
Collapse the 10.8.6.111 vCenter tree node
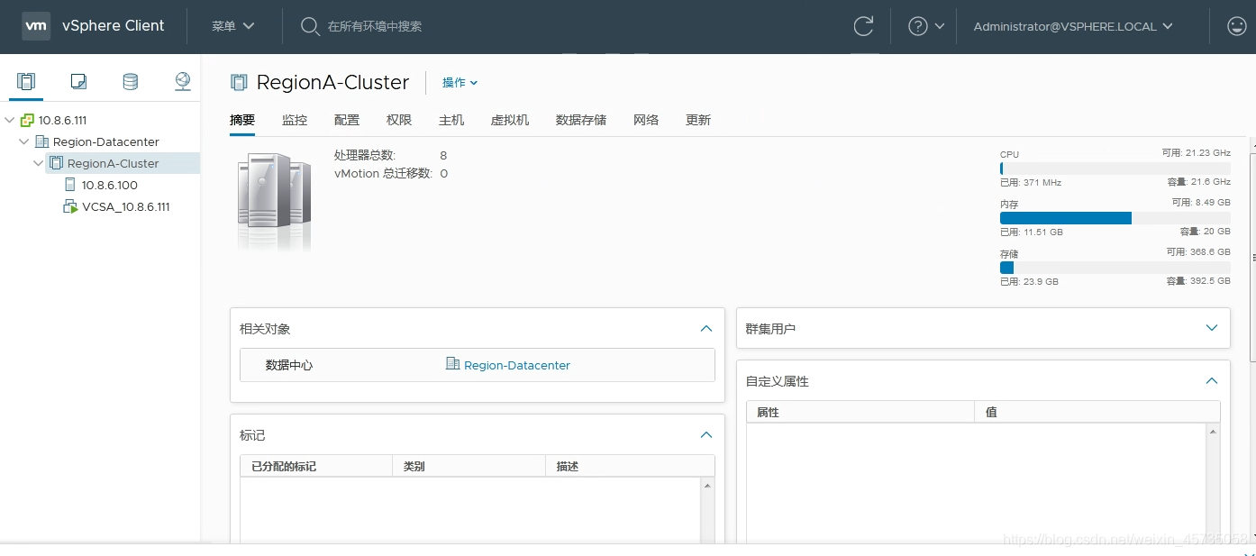(x=10, y=120)
